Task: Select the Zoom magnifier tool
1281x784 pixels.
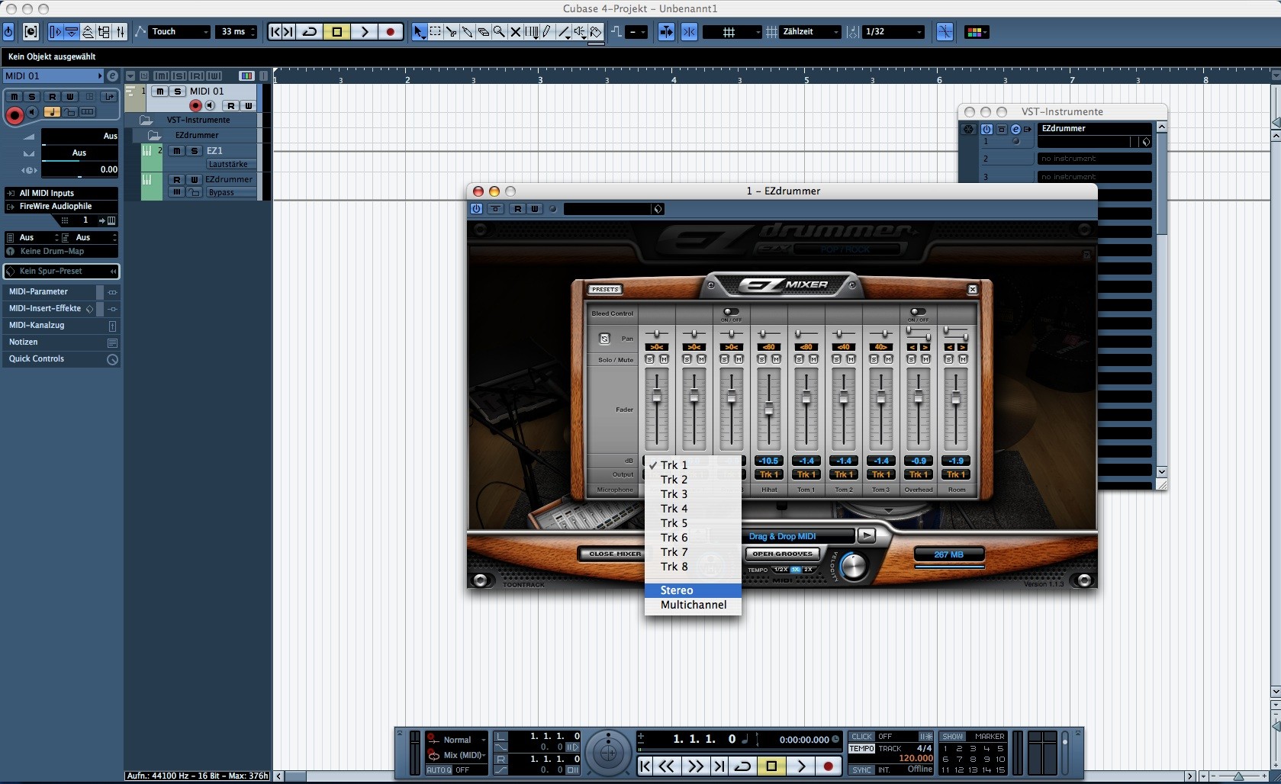Action: pos(499,32)
